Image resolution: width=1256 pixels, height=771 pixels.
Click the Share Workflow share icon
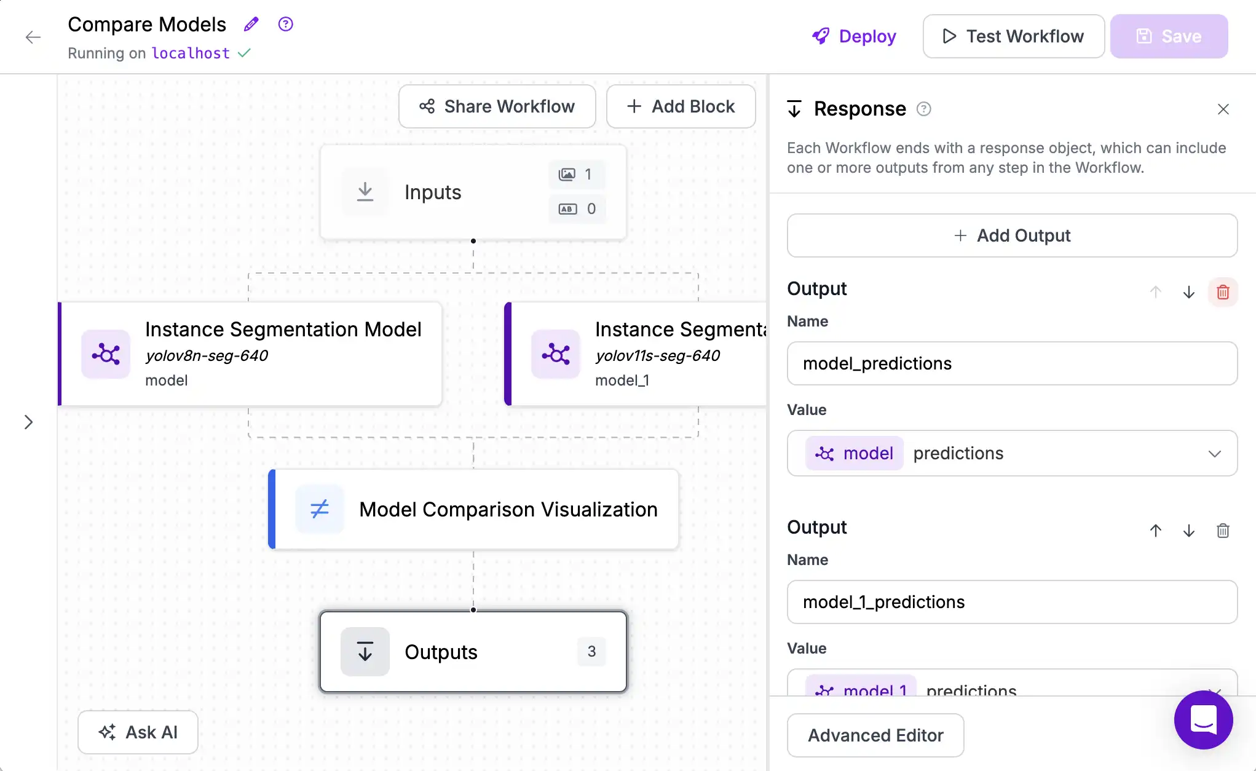coord(427,106)
